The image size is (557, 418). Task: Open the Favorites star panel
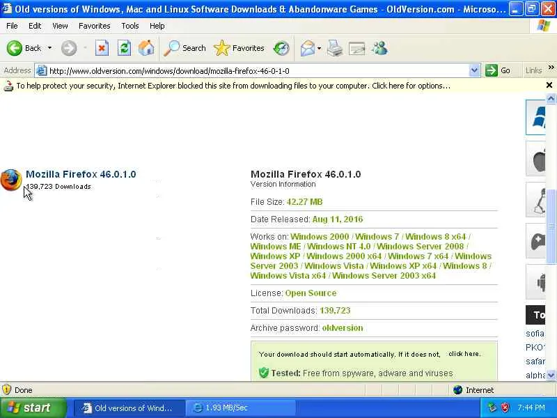pos(239,48)
